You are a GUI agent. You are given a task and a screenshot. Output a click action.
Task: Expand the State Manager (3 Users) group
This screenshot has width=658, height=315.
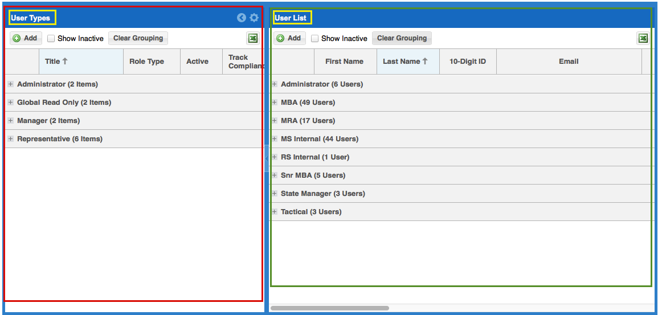click(275, 194)
